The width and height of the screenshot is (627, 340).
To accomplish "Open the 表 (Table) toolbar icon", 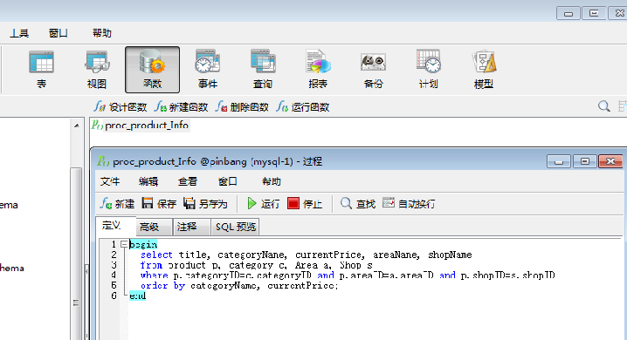I will tap(41, 70).
